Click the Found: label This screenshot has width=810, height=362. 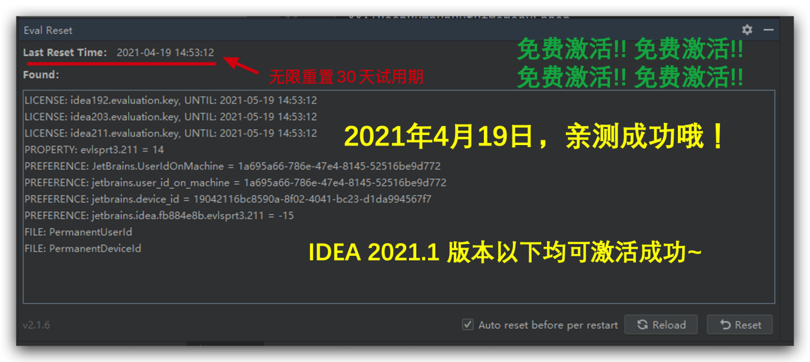click(x=41, y=75)
